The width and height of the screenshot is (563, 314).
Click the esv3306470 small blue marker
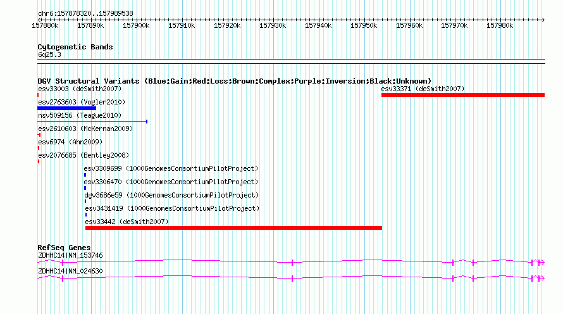[85, 188]
